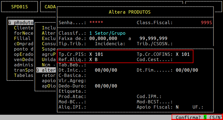223x120 pixels.
Task: Open the Cliente menu item
Action: coord(23,28)
